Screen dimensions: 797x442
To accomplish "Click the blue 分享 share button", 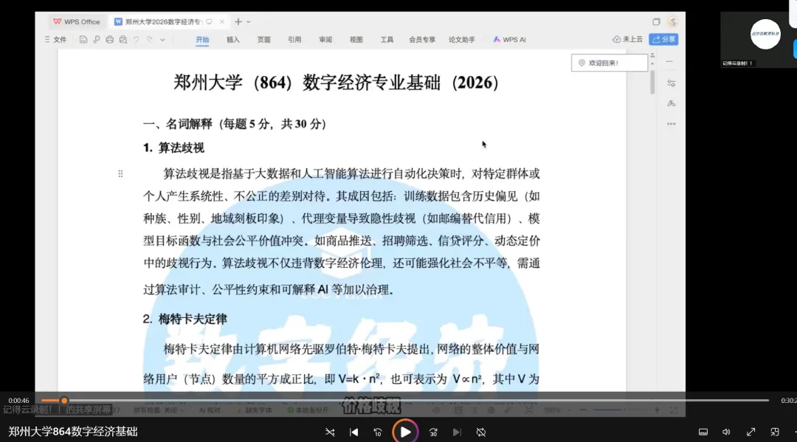I will coord(664,39).
